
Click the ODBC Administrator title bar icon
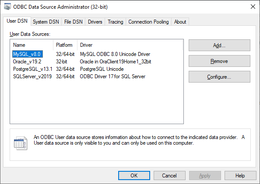[7, 7]
